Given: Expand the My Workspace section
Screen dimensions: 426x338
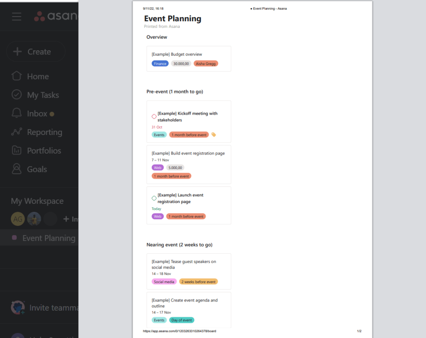Looking at the screenshot, I should [37, 201].
